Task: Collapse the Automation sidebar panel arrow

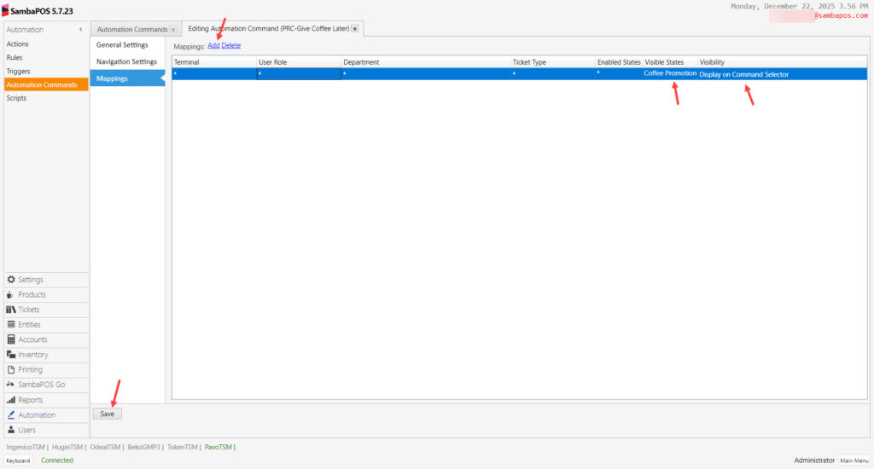Action: (81, 30)
